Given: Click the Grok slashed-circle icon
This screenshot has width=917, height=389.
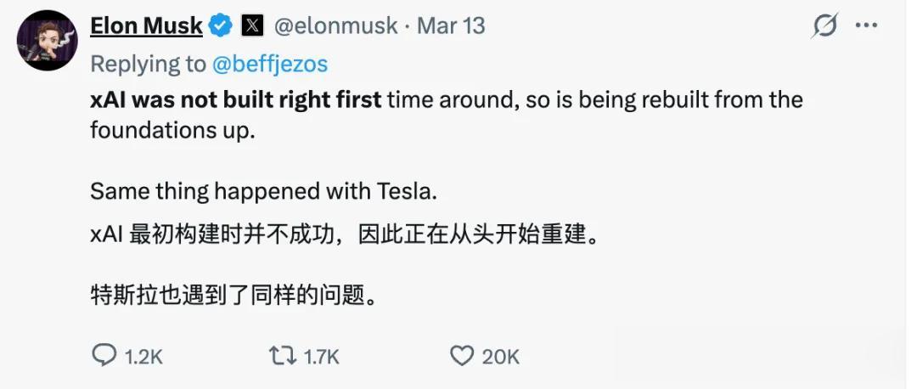Looking at the screenshot, I should (824, 27).
